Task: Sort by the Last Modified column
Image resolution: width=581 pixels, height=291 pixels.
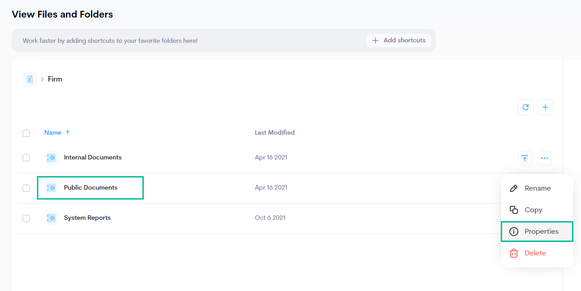Action: (274, 132)
